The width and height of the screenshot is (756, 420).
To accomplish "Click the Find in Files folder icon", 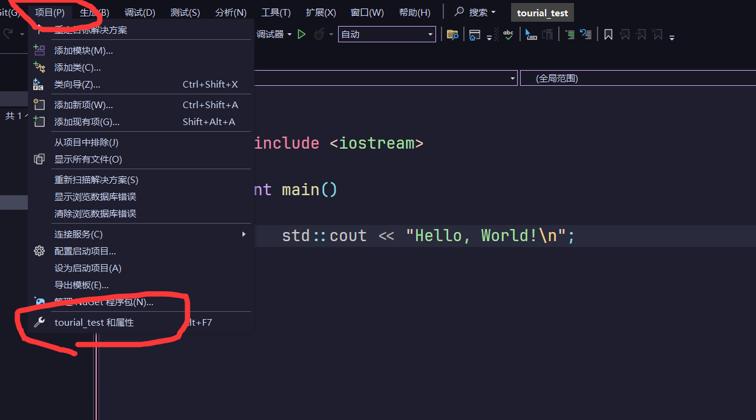I will click(x=452, y=34).
